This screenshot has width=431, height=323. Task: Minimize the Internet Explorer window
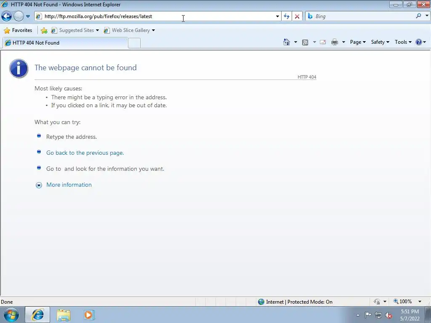coord(396,4)
